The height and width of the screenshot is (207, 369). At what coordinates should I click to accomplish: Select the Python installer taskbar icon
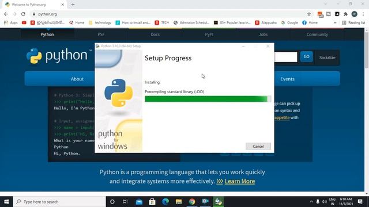(x=219, y=202)
